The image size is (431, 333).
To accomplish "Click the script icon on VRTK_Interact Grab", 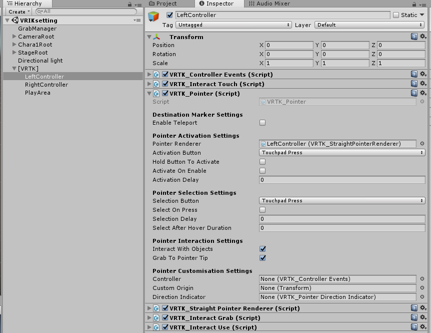I will pos(157,317).
